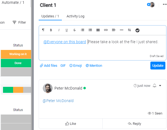
Task: Change the orange Working on it status cell
Action: click(x=16, y=54)
